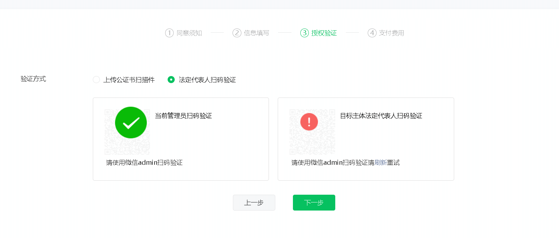Click the red exclamation error icon
Viewport: 559px width, 238px height.
[x=309, y=122]
